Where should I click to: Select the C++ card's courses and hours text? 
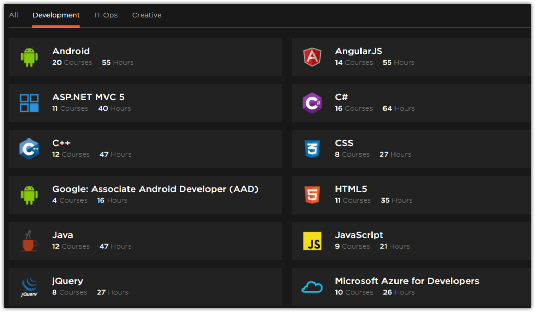click(x=91, y=155)
